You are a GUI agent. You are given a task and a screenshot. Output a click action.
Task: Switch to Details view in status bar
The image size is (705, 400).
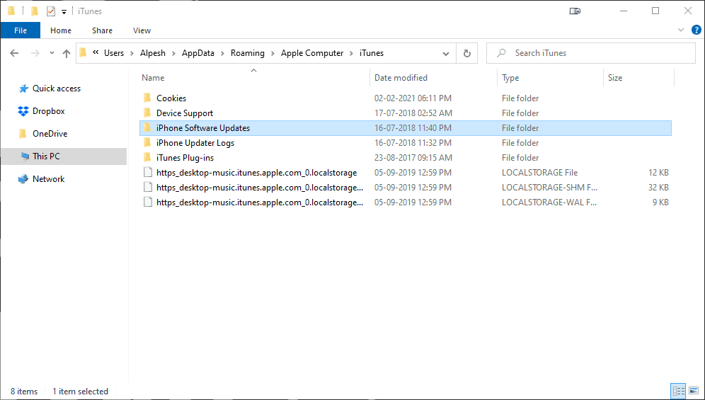tap(678, 391)
